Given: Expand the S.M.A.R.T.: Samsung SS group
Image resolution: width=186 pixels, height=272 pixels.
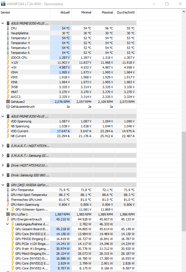Looking at the screenshot, I should [3, 155].
